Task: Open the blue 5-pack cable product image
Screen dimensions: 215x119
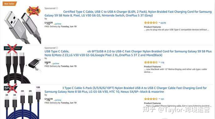Action: click(x=23, y=102)
